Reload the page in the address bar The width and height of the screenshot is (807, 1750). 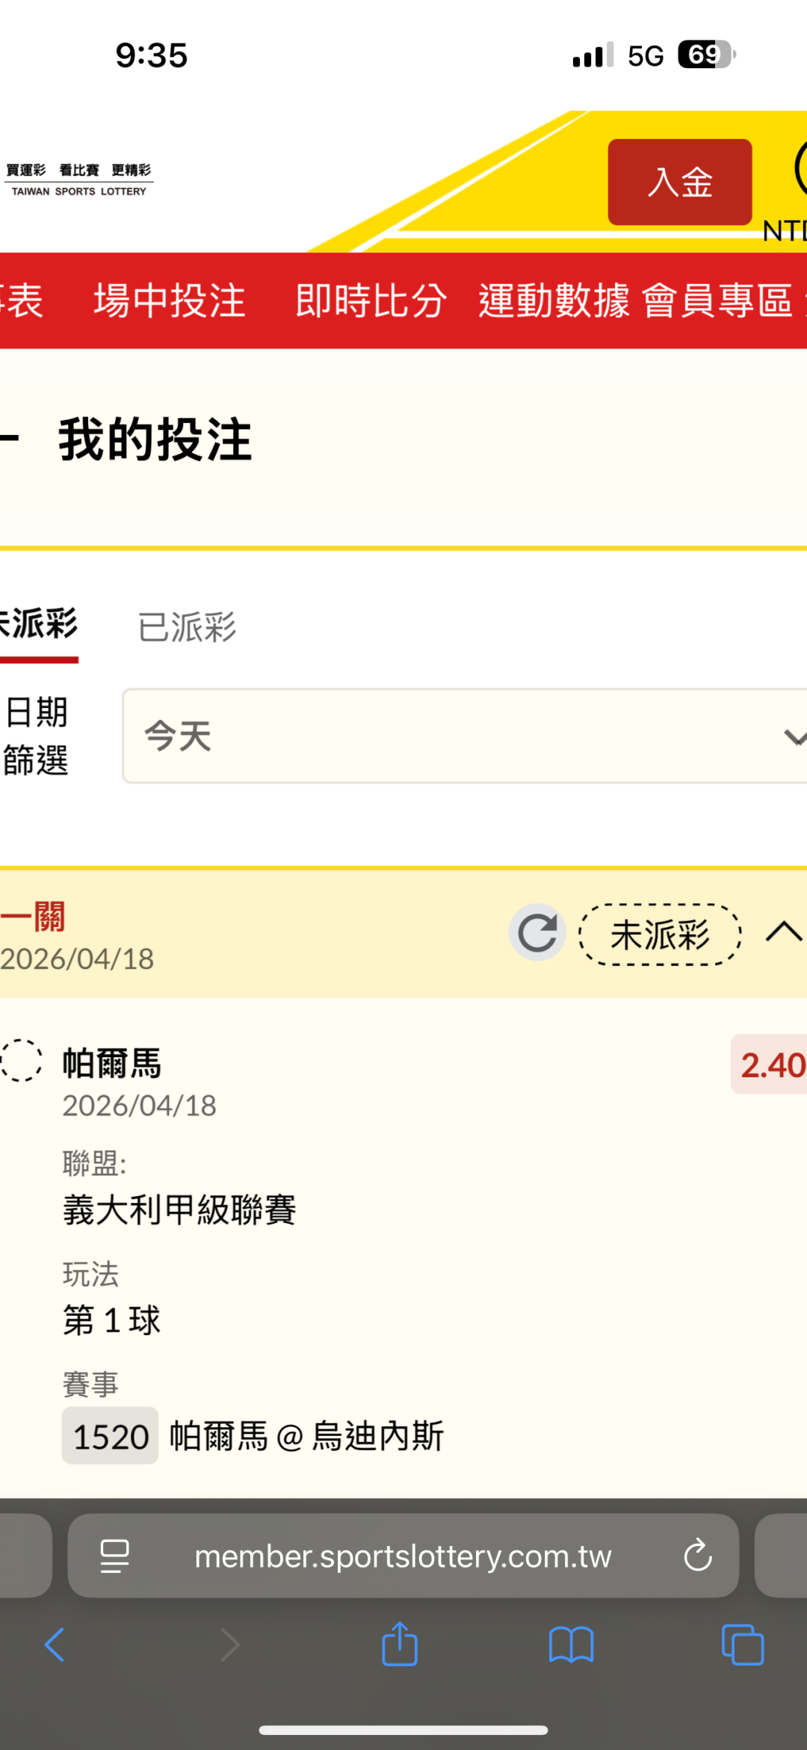pos(697,1556)
